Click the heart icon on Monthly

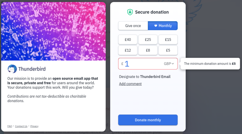(x=156, y=26)
